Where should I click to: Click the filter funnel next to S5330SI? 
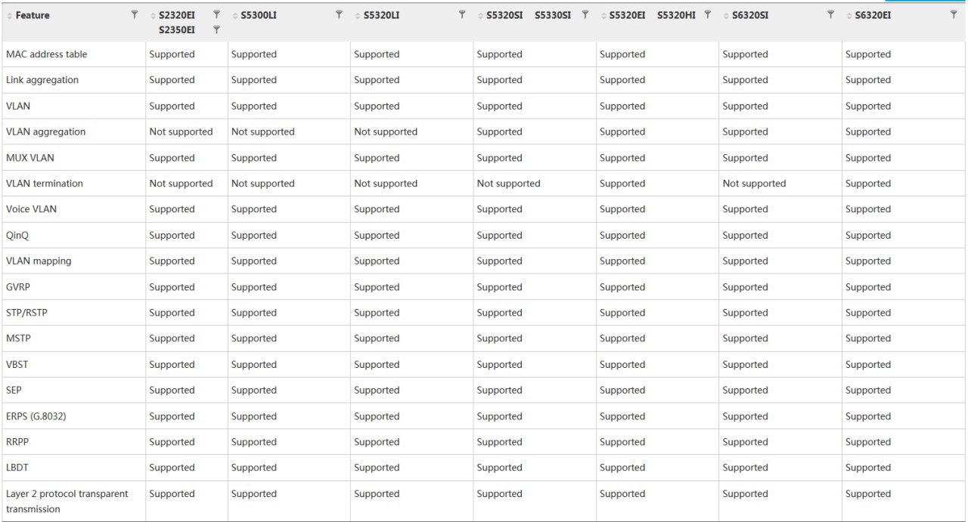585,14
